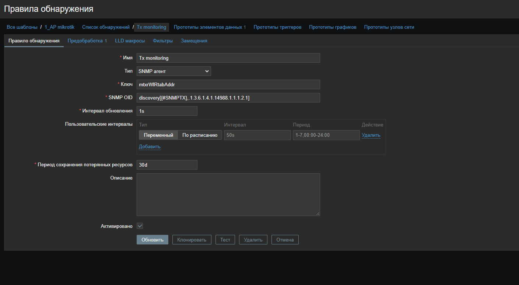Open the LLD макросы tab
519x285 pixels.
coord(130,41)
